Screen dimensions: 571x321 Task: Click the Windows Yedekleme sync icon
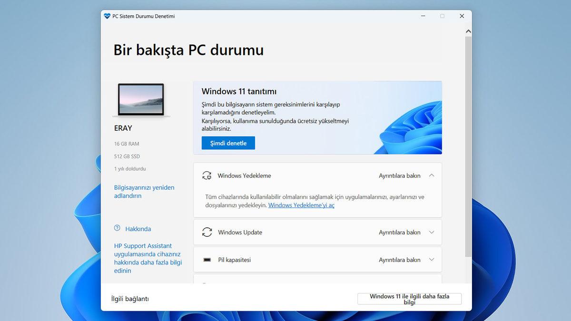pyautogui.click(x=207, y=175)
